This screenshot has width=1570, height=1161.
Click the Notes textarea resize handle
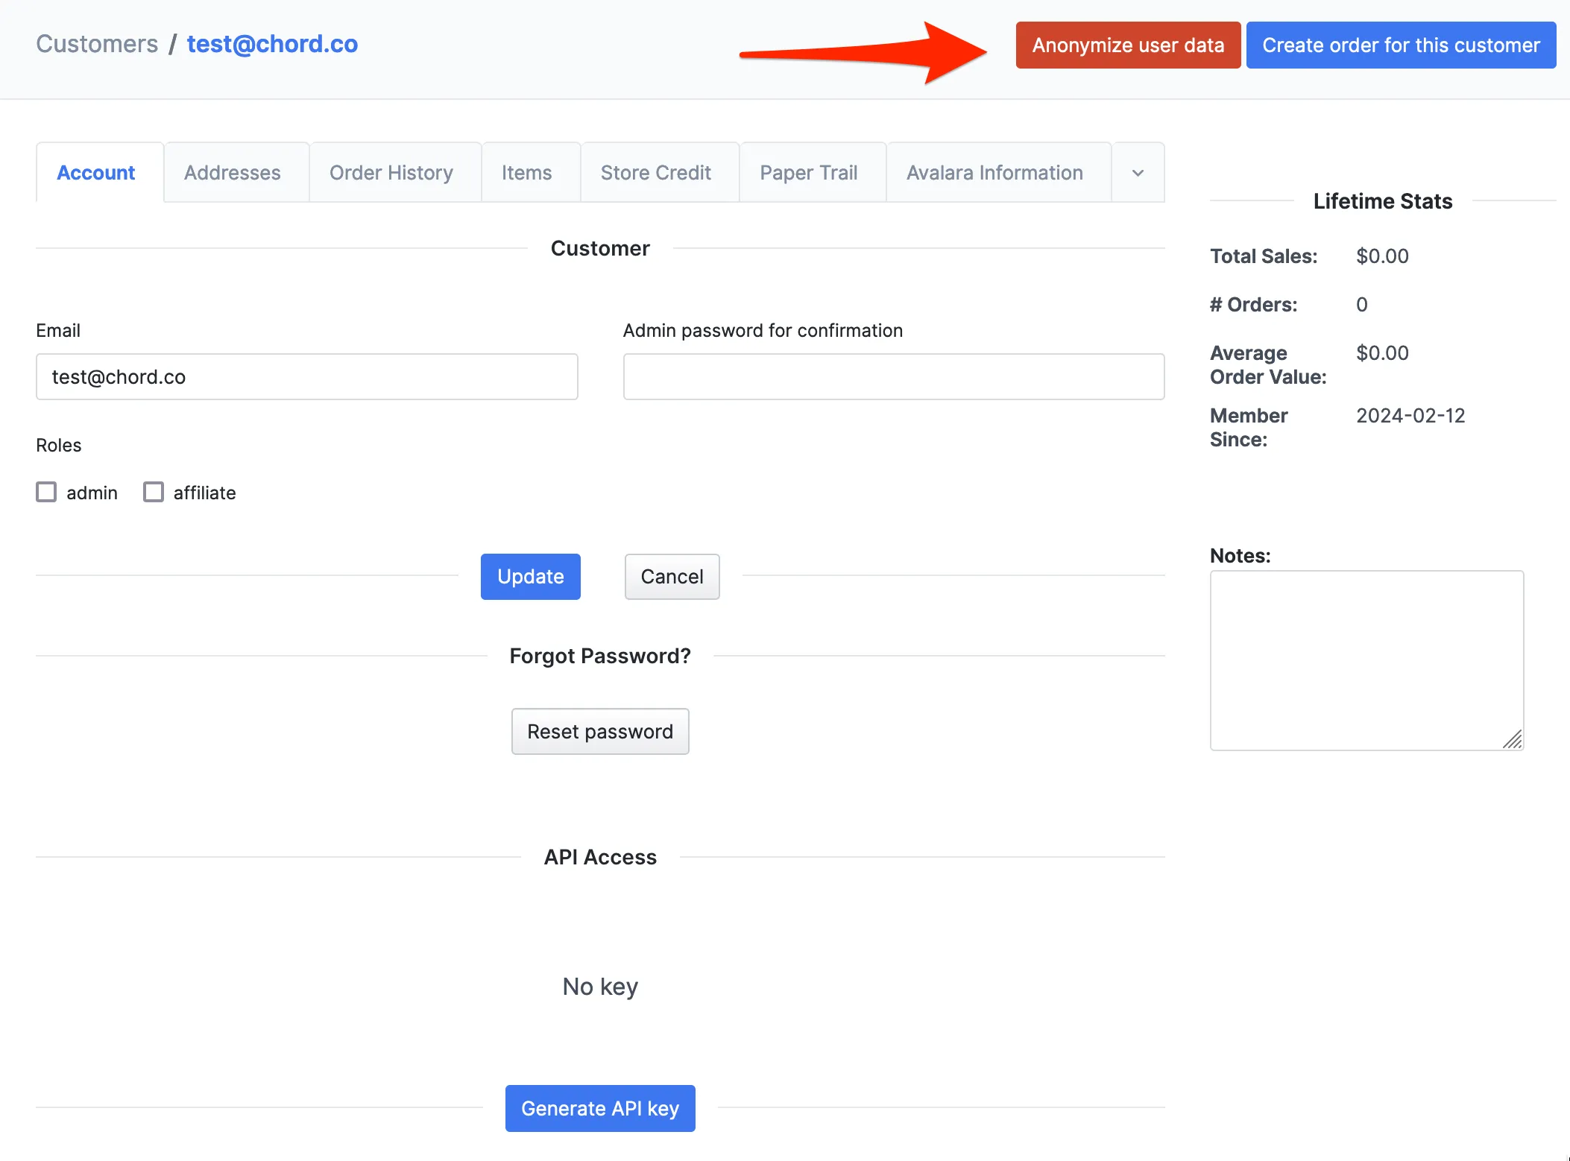click(x=1513, y=739)
